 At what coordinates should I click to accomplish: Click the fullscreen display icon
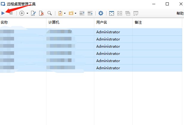pyautogui.click(x=112, y=13)
